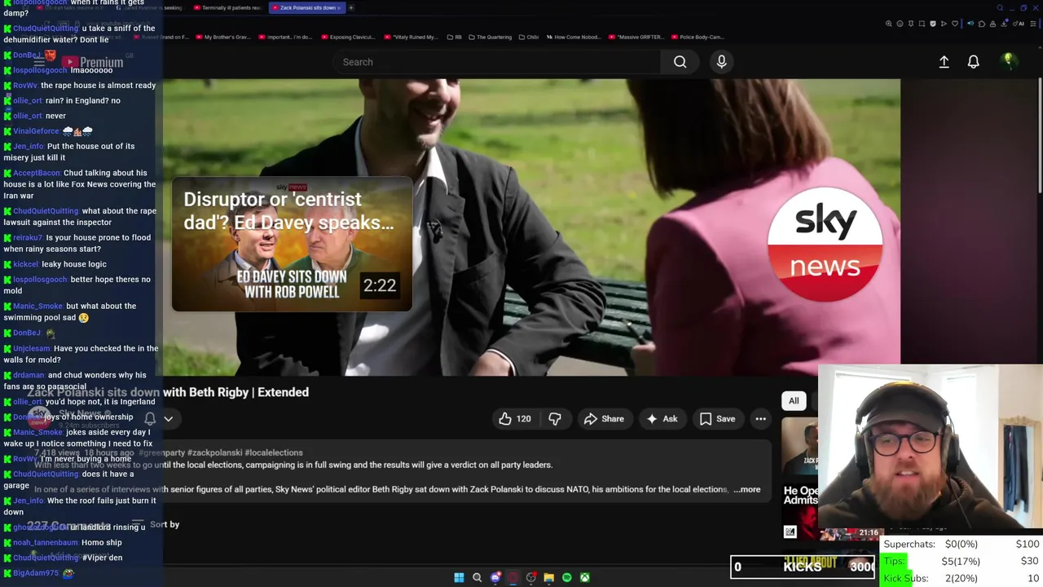Go to YouTube Premium home logo
The height and width of the screenshot is (587, 1043).
91,62
